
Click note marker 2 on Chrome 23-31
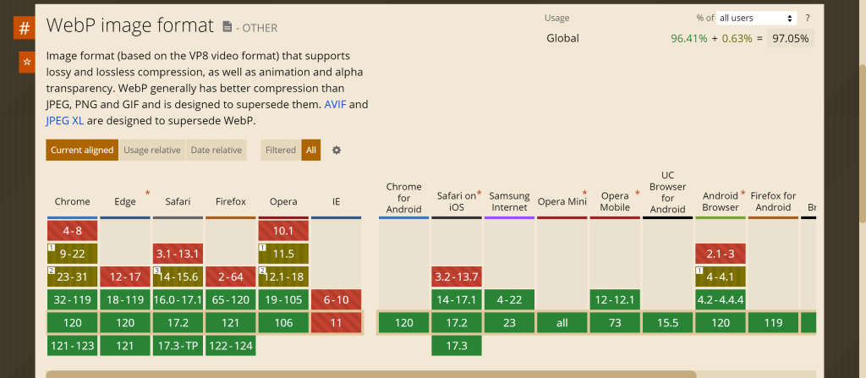(52, 271)
